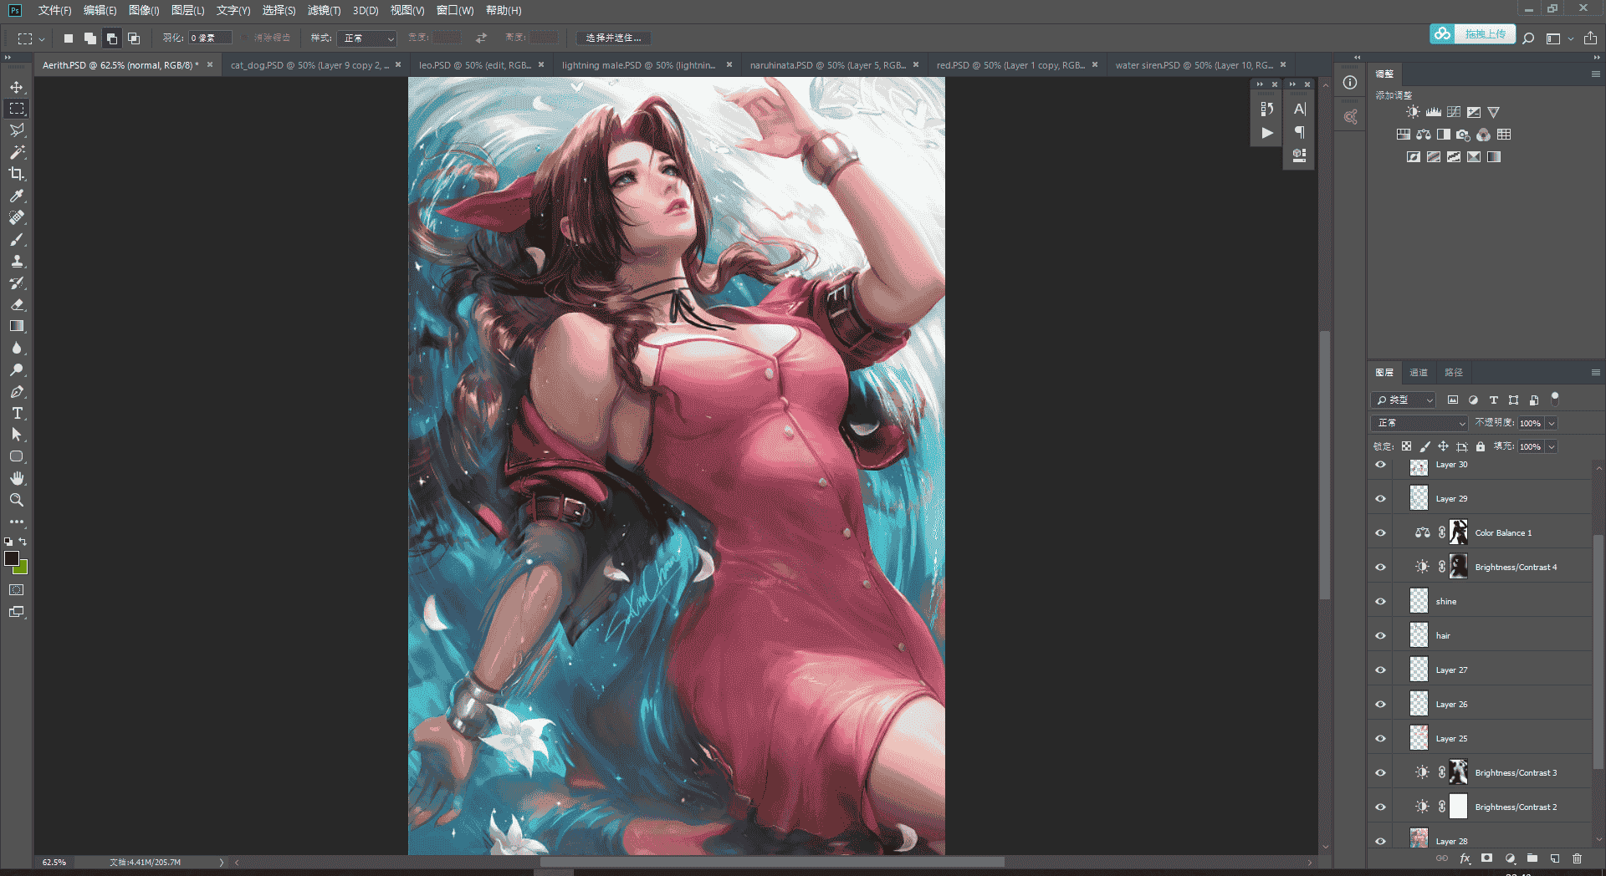
Task: Click the search icon in options bar
Action: (1528, 38)
